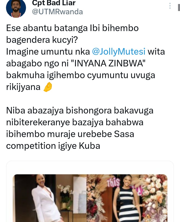Open the @JollyMutesi mention link

[x=119, y=51]
